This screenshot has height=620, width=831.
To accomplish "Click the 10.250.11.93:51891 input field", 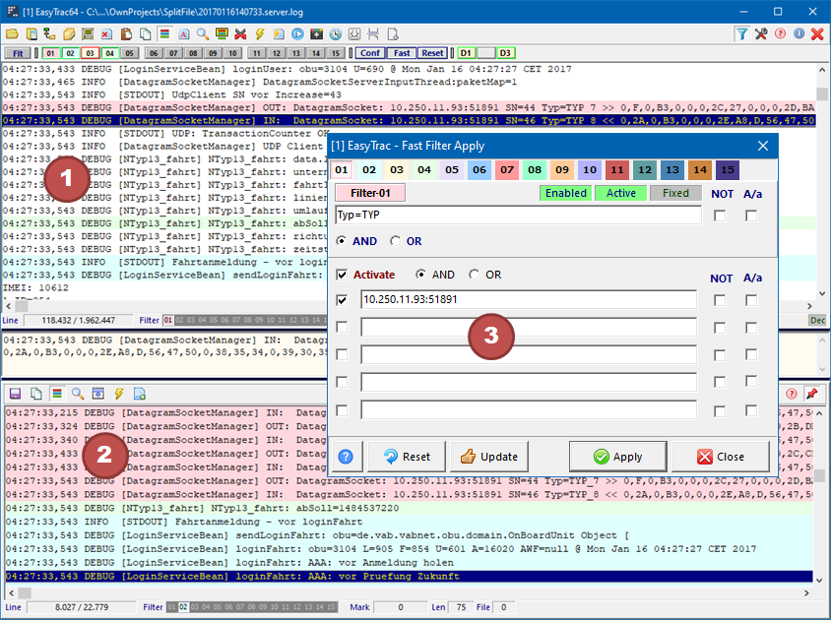I will tap(529, 299).
